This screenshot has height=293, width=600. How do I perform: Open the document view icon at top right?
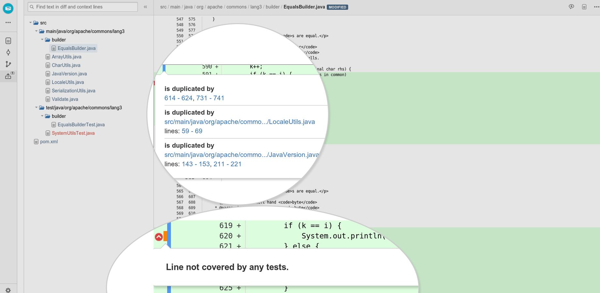(583, 7)
